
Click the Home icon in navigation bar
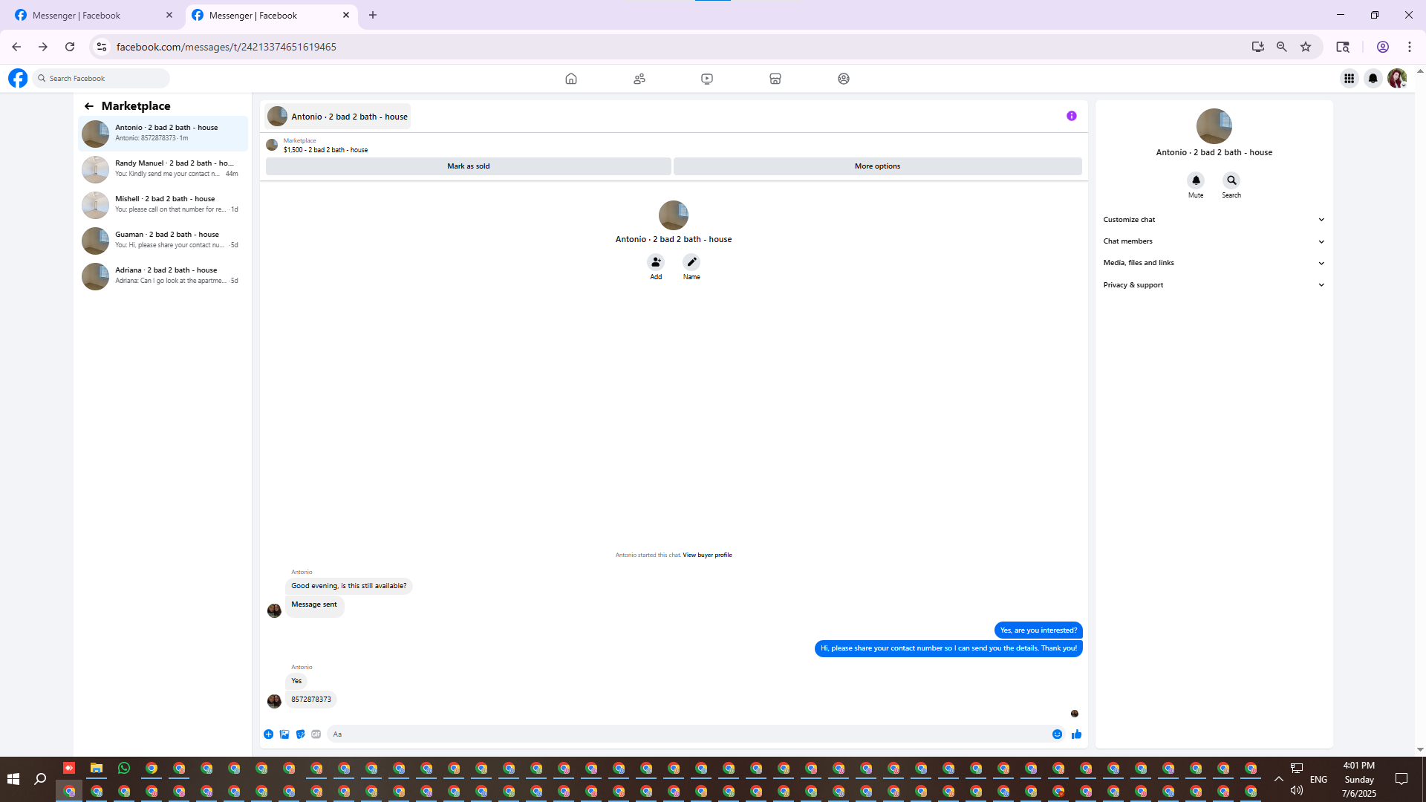coord(570,79)
